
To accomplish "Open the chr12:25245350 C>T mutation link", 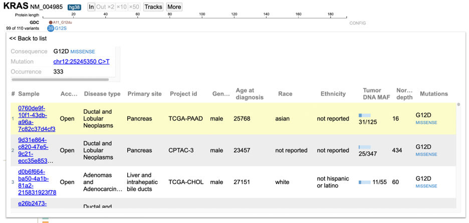I will [81, 61].
